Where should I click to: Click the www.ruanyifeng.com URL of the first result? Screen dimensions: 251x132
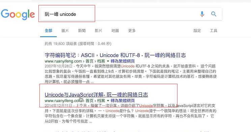point(63,61)
